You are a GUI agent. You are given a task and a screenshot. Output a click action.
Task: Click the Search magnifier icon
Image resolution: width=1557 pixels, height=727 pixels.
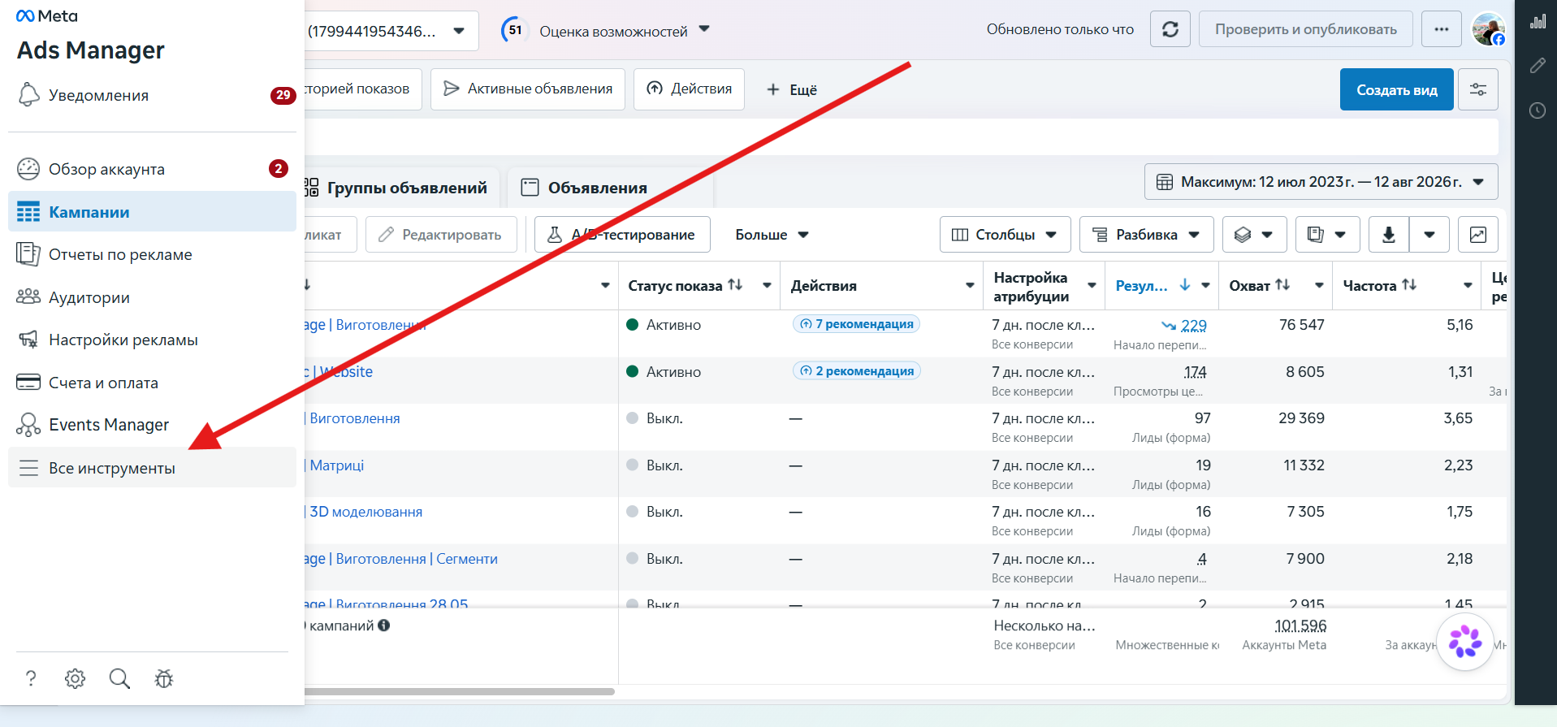[x=119, y=678]
